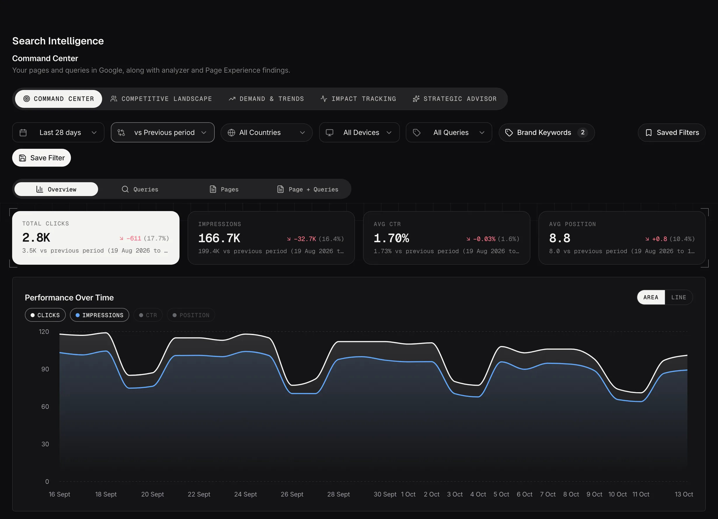Click the trend arrow icon on Avg Position card
The image size is (718, 519).
pos(647,239)
